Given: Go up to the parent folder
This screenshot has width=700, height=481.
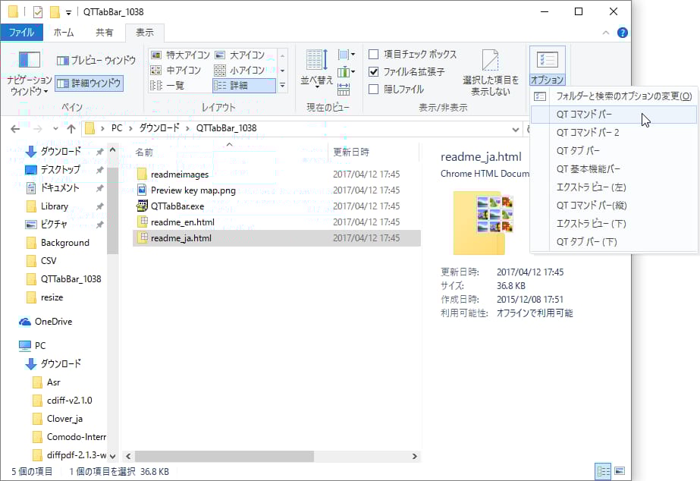Looking at the screenshot, I should 71,129.
